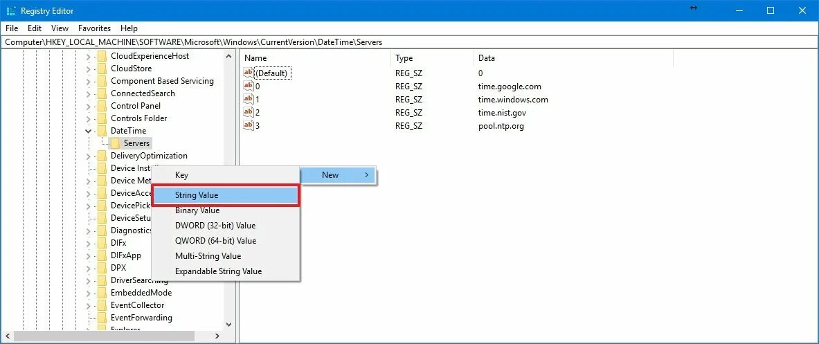Select the Servers key in the tree
The image size is (819, 344).
tap(137, 143)
